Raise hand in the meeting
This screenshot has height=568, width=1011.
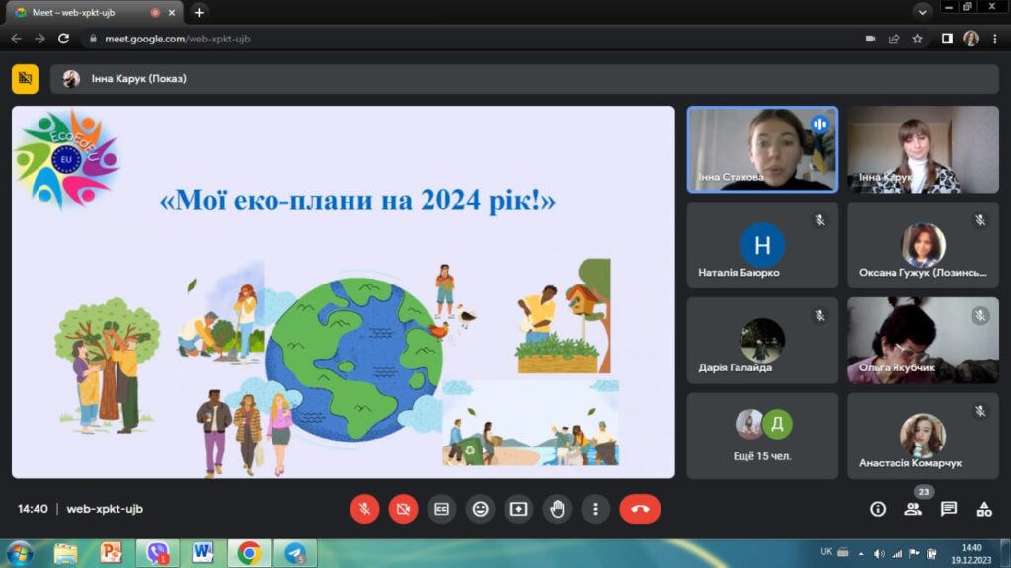(x=557, y=509)
